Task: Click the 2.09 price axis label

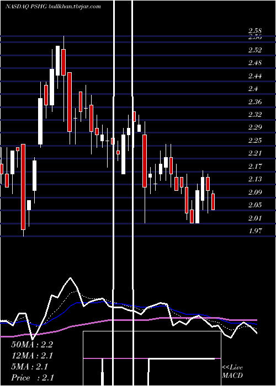Action: pyautogui.click(x=255, y=192)
